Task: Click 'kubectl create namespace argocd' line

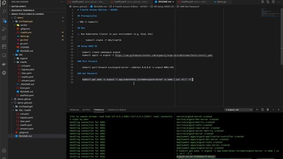Action: coord(101,52)
